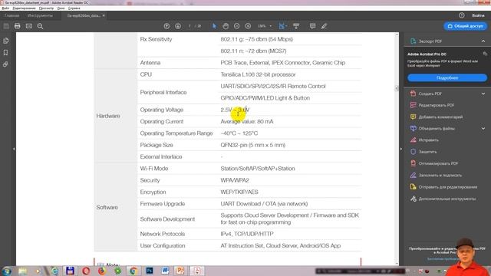Collapse the right tools pane arrow
The width and height of the screenshot is (491, 276).
tap(401, 149)
